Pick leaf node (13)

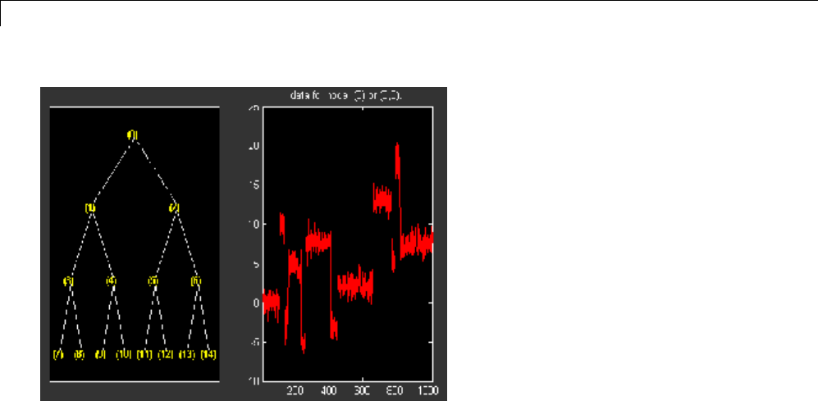pos(187,354)
